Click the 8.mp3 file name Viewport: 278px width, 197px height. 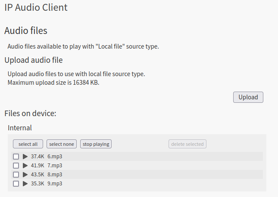(x=55, y=175)
